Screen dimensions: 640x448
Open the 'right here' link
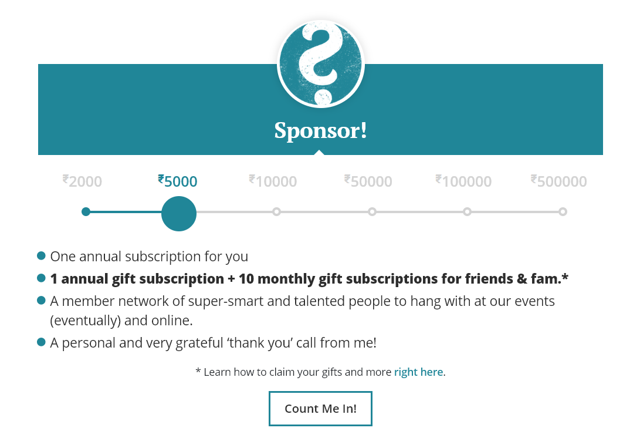tap(418, 372)
